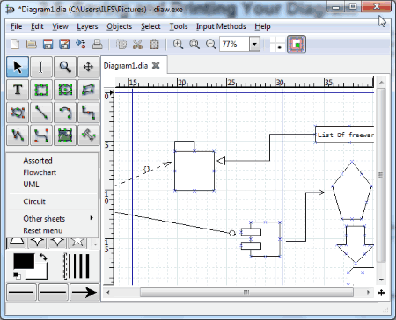
Task: Select the Magnify tool
Action: [x=65, y=67]
